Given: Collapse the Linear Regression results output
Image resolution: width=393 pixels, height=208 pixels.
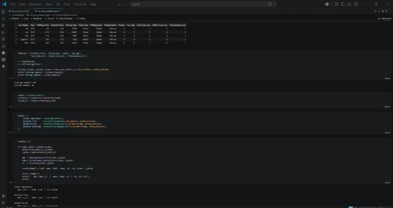Looking at the screenshot, I should [x=10, y=186].
